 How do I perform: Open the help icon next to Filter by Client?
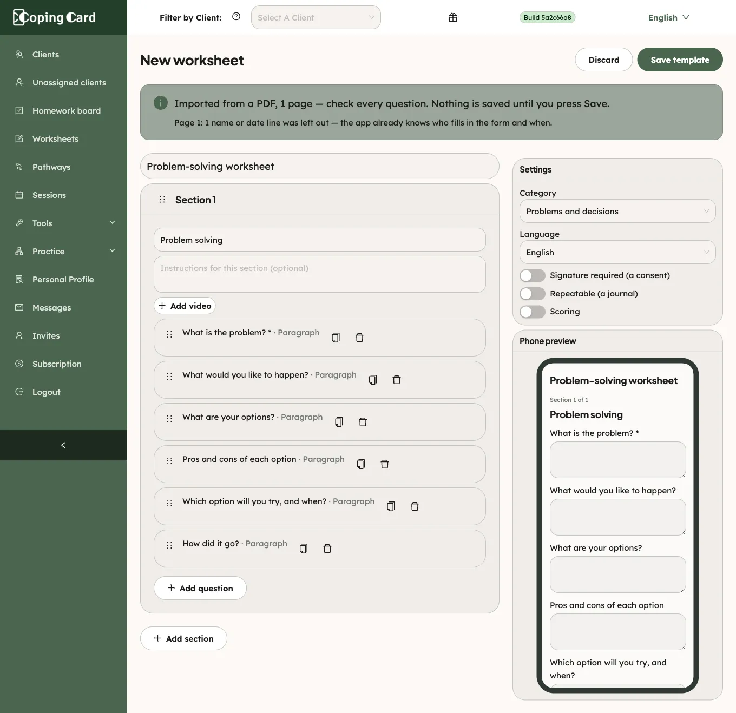pos(236,17)
